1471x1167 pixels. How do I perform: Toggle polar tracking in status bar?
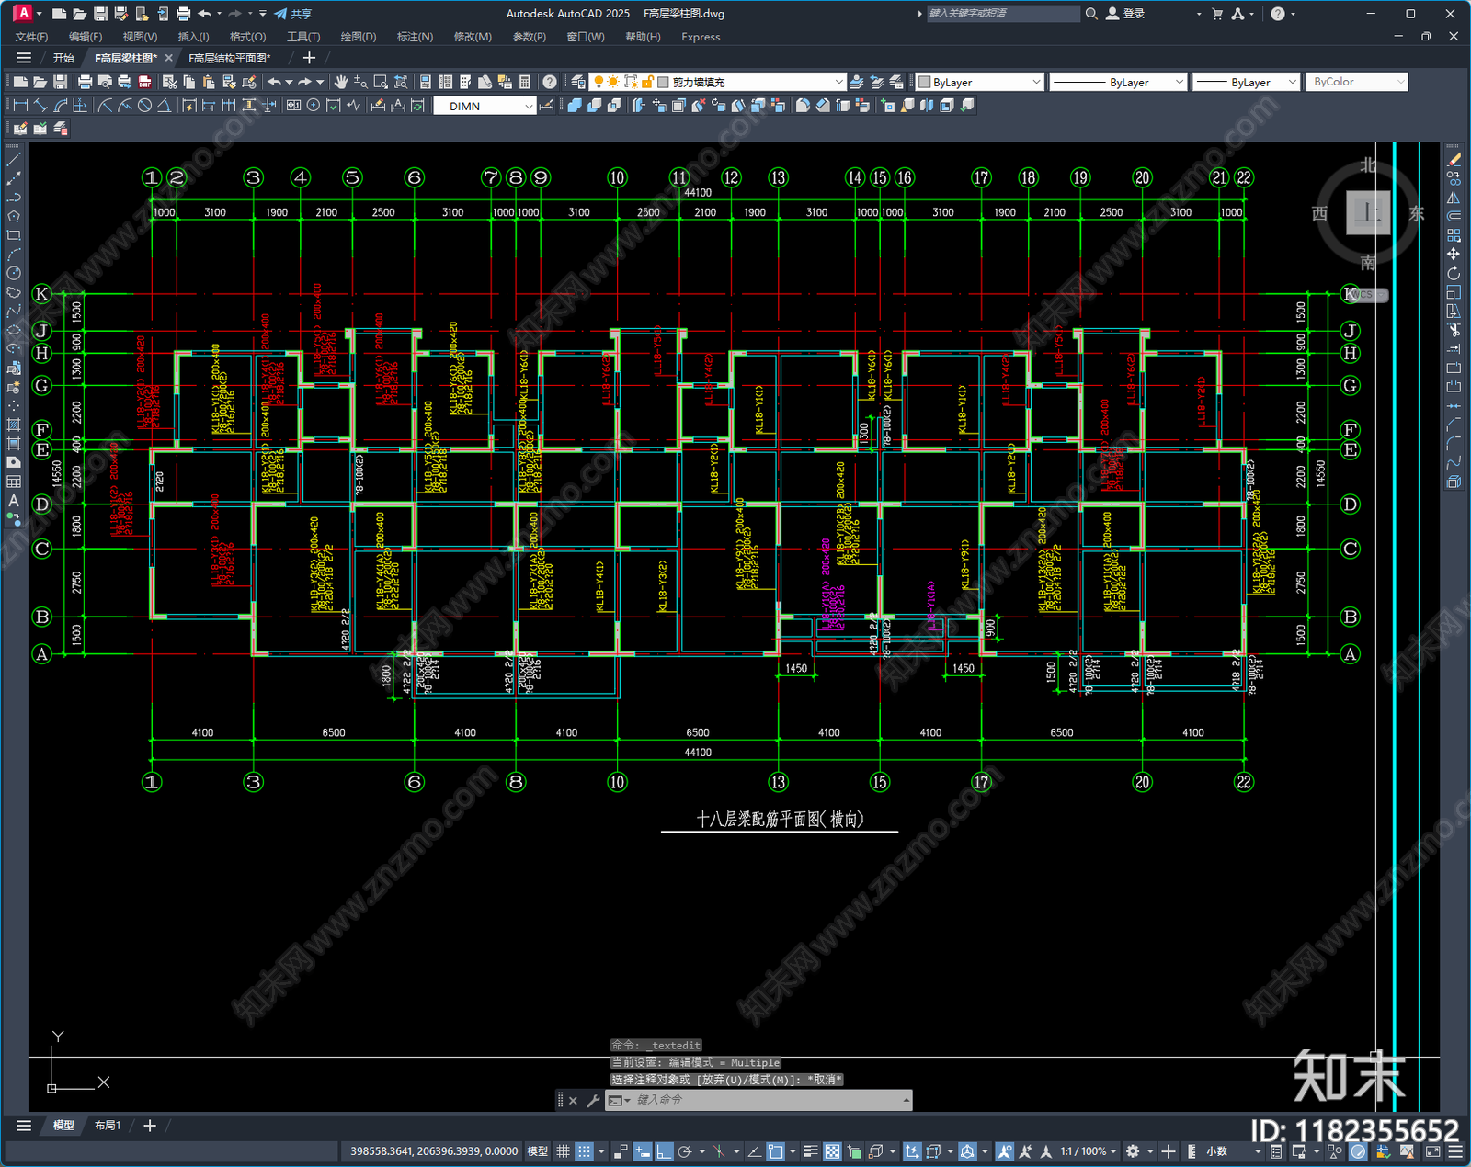point(685,1151)
